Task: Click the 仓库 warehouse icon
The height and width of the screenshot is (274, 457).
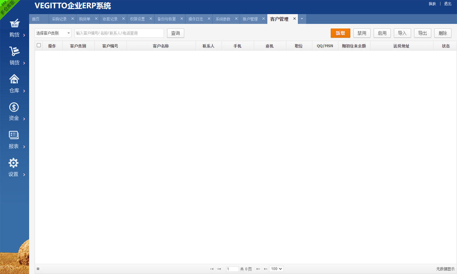Action: pos(14,79)
